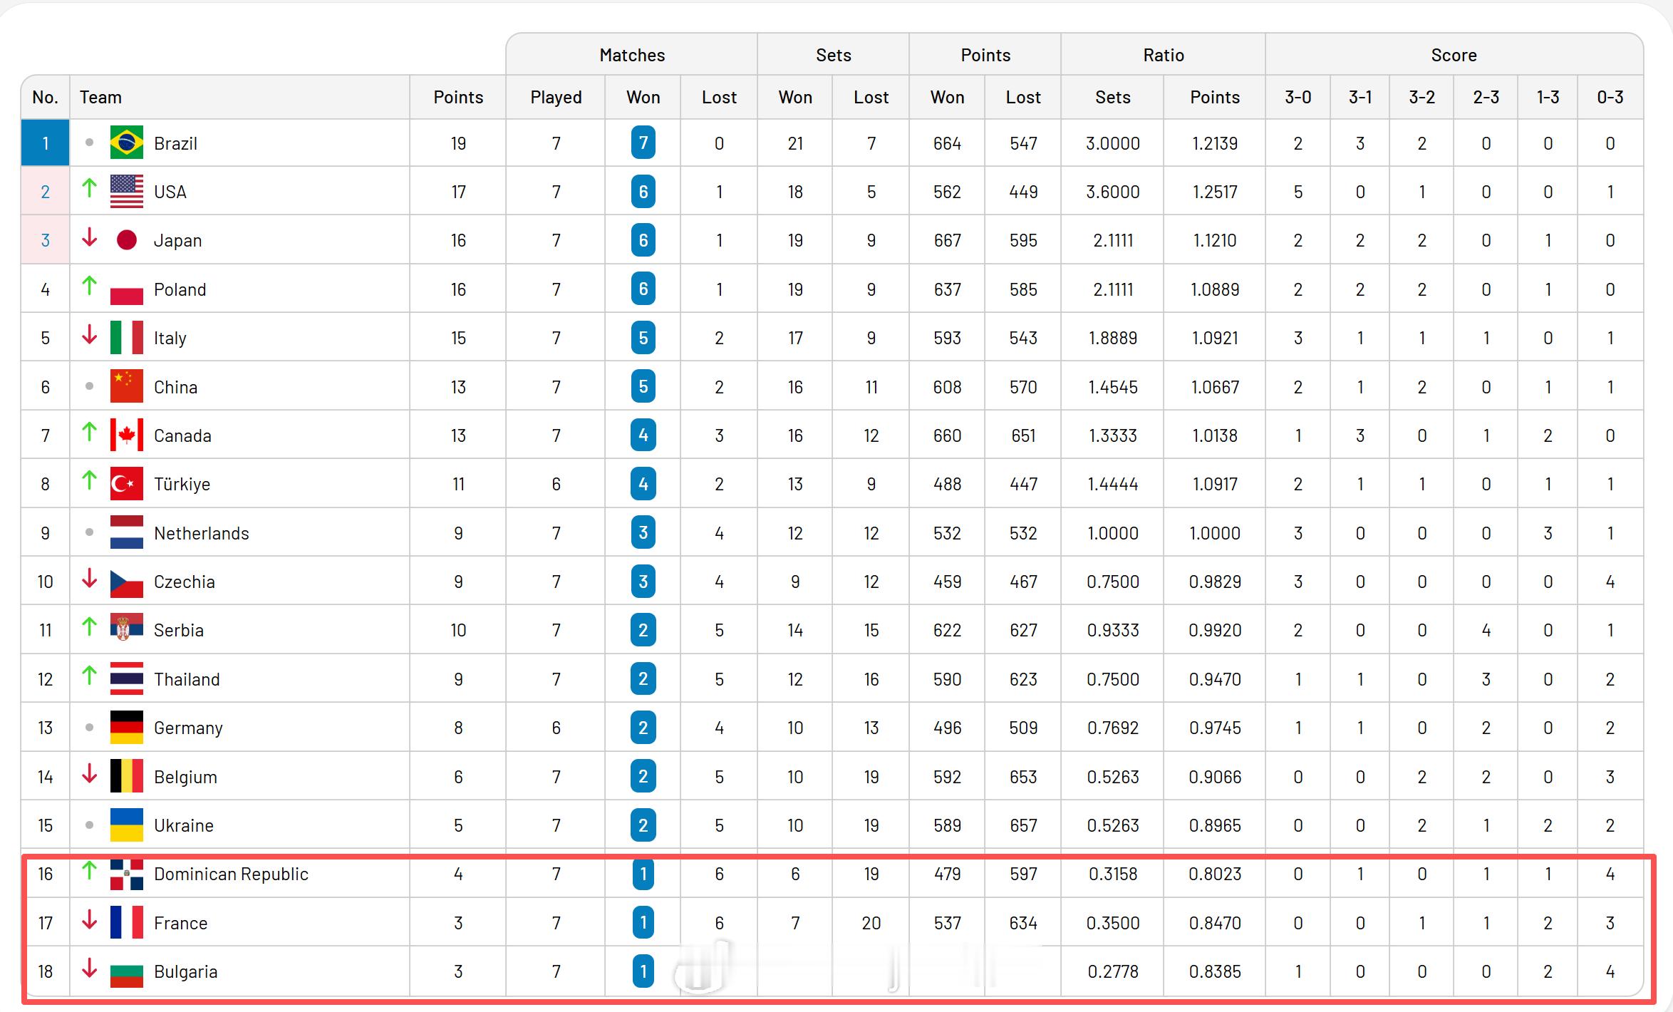
Task: Click the Matches group header
Action: pyautogui.click(x=632, y=55)
